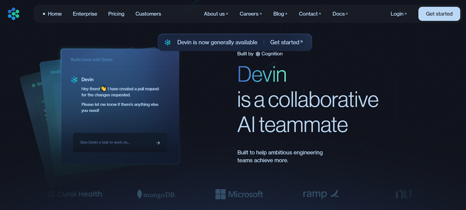This screenshot has width=466, height=210.
Task: Click the Login link
Action: 398,14
